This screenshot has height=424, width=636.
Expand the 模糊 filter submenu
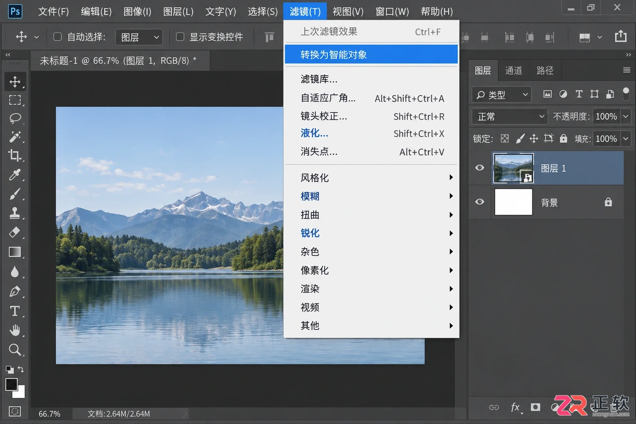click(x=371, y=196)
